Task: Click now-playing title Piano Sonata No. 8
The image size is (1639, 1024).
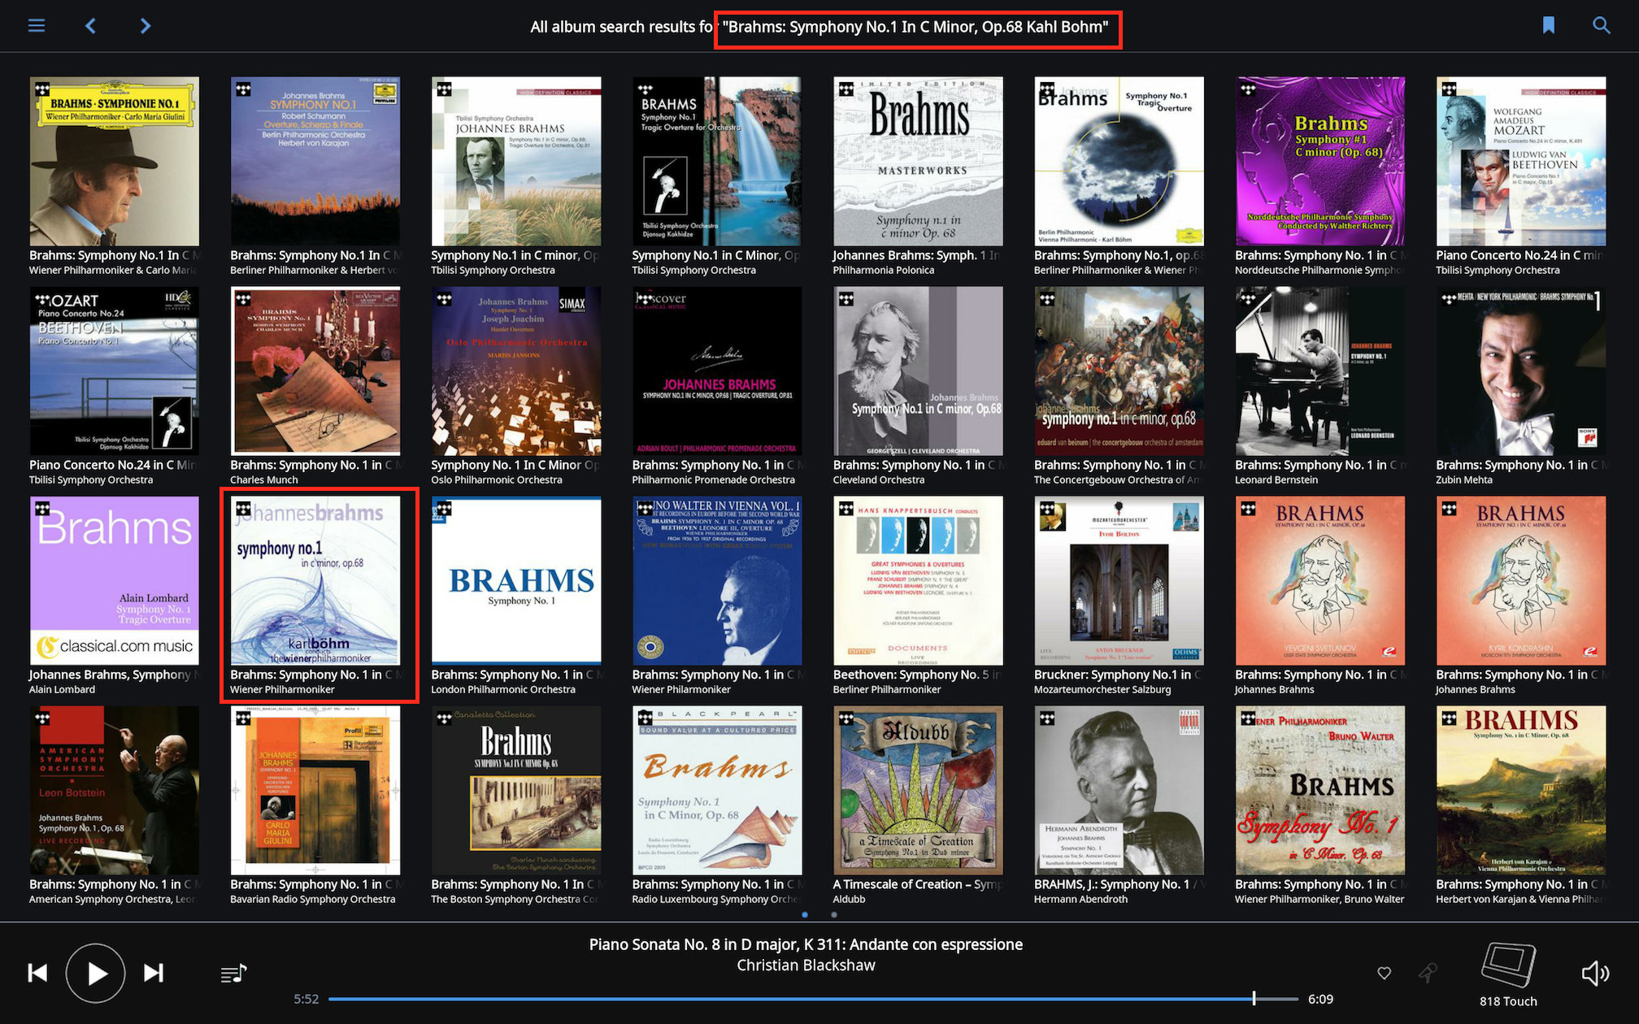Action: (806, 944)
